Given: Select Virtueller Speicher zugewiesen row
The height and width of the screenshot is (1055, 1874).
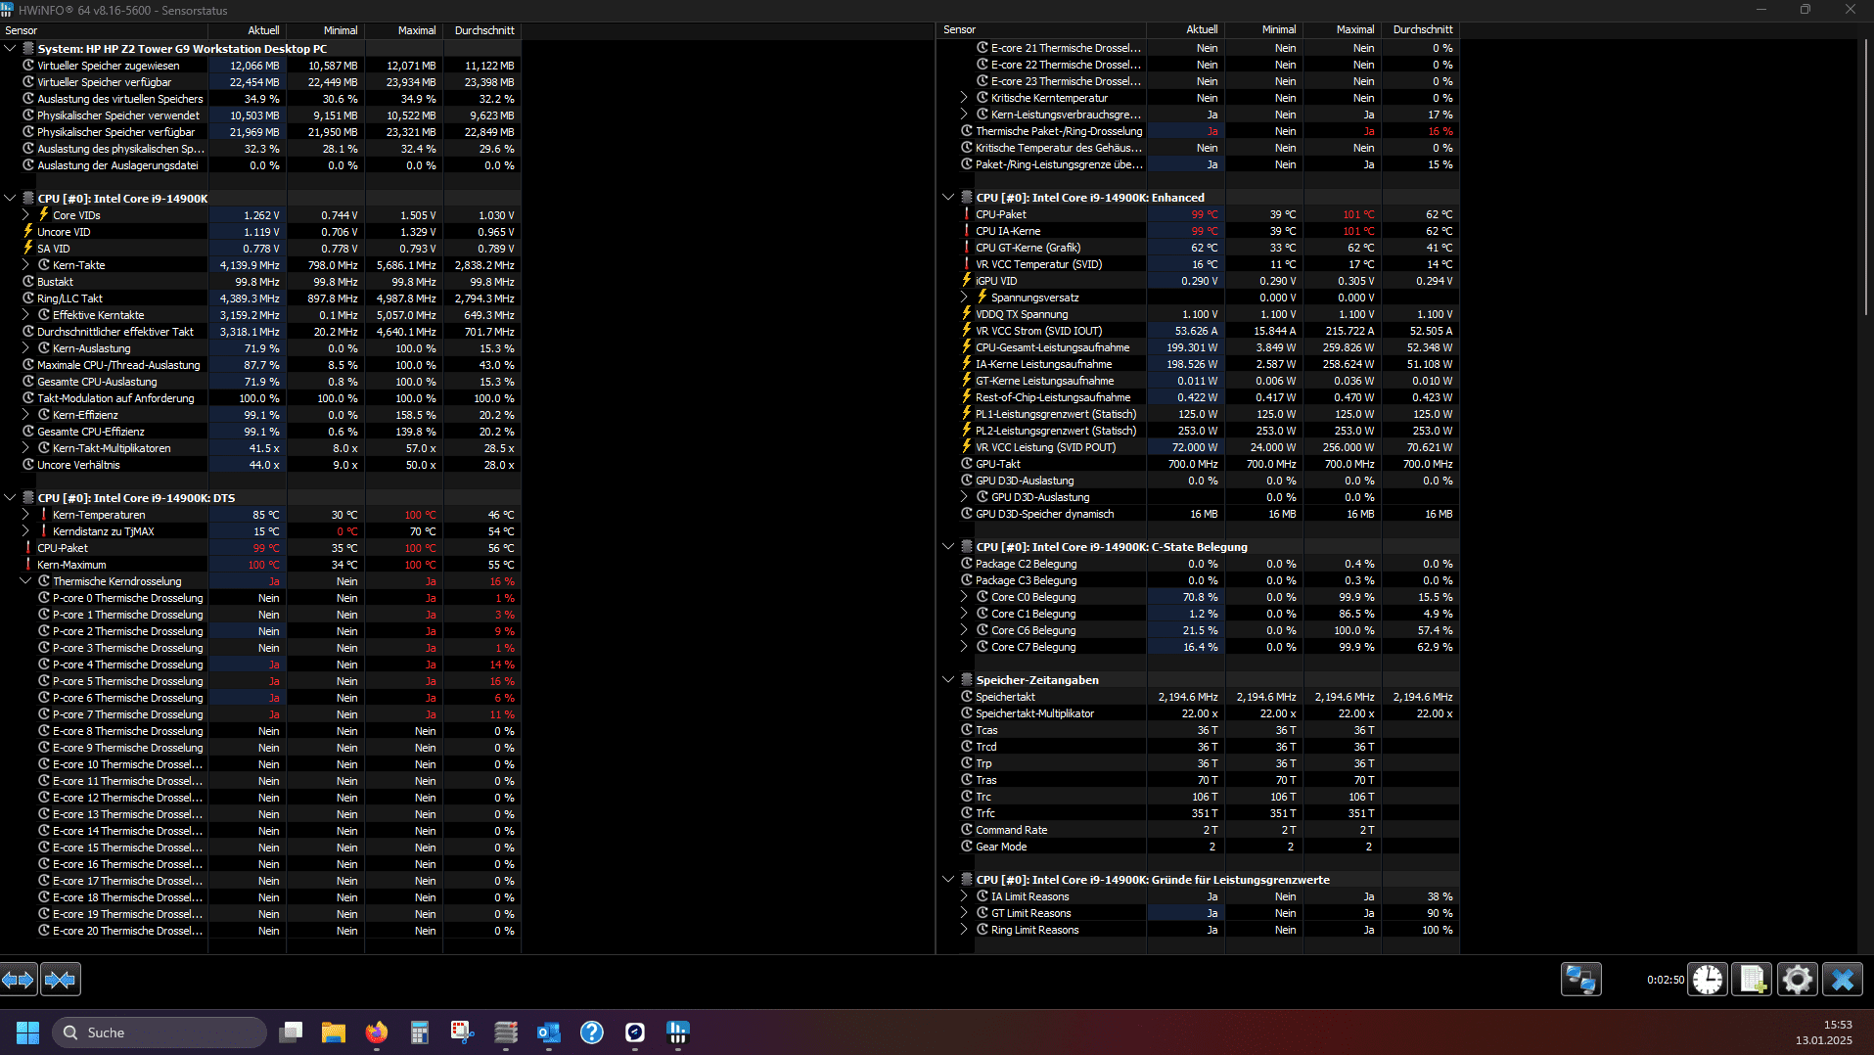Looking at the screenshot, I should click(x=260, y=66).
